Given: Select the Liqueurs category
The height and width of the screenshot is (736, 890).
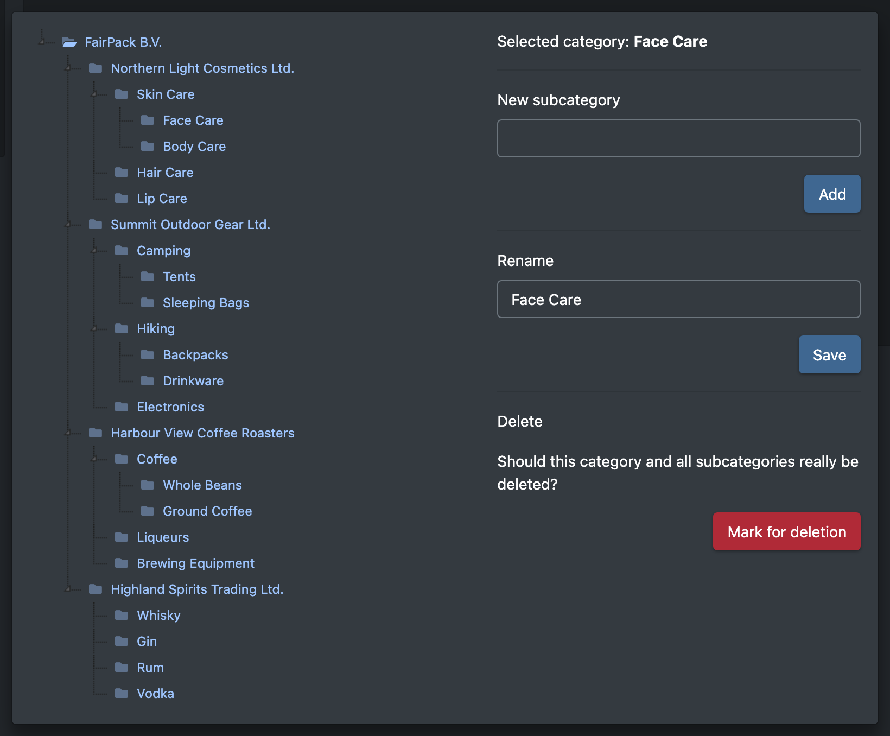Looking at the screenshot, I should 163,537.
